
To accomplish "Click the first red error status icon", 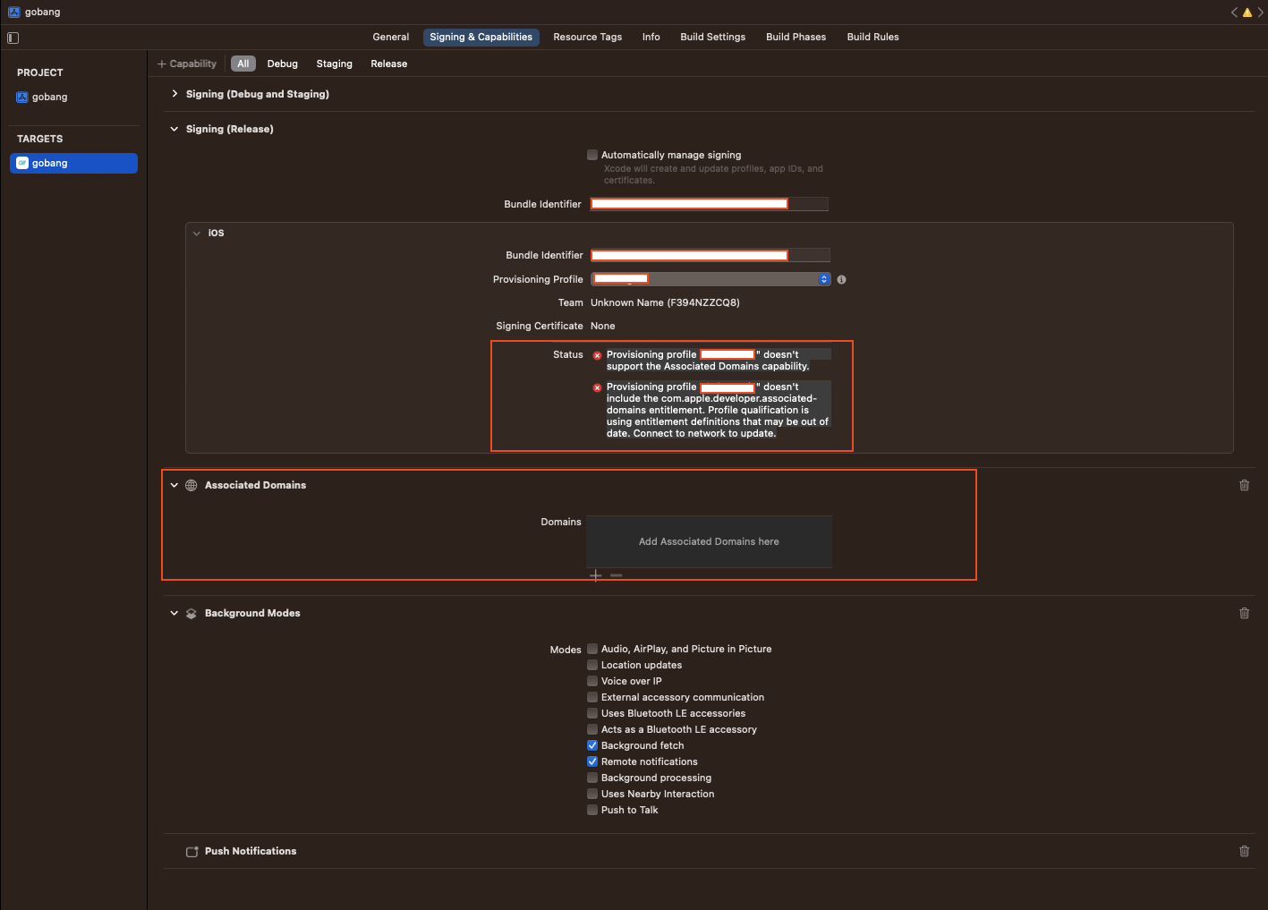I will (x=598, y=355).
